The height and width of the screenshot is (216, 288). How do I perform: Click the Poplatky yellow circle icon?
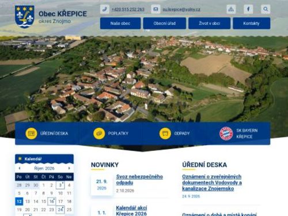[99, 133]
